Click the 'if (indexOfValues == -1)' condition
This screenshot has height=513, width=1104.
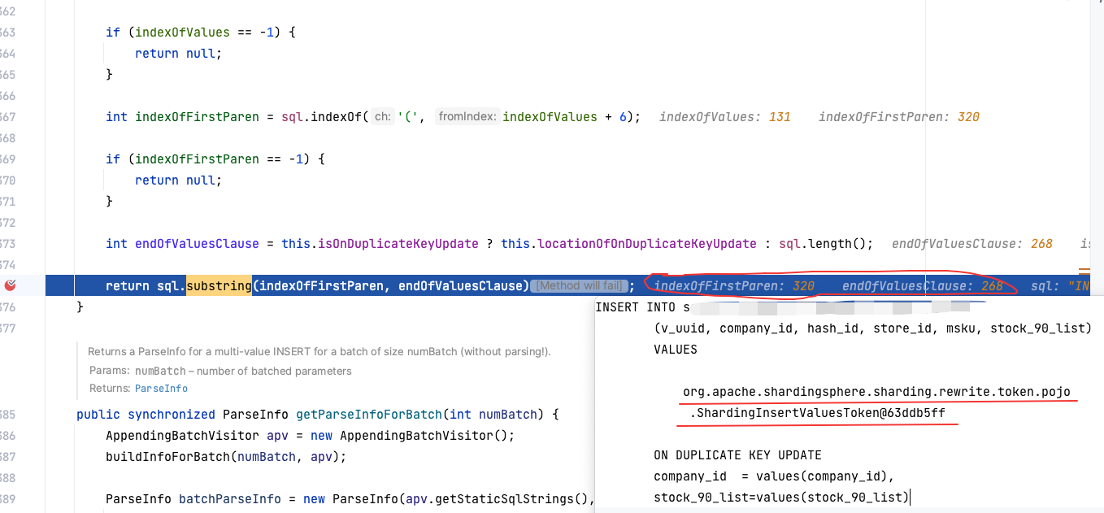(x=202, y=33)
